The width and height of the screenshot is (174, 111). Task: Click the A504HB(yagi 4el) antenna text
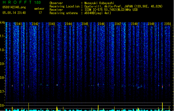point(98,13)
